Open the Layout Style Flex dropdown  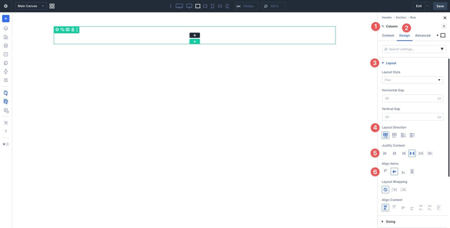(412, 80)
